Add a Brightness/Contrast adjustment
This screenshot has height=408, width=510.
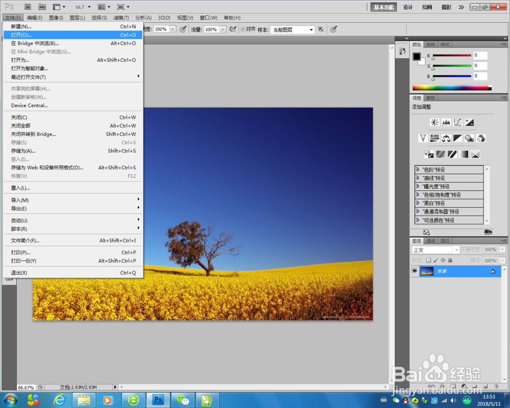pos(435,122)
